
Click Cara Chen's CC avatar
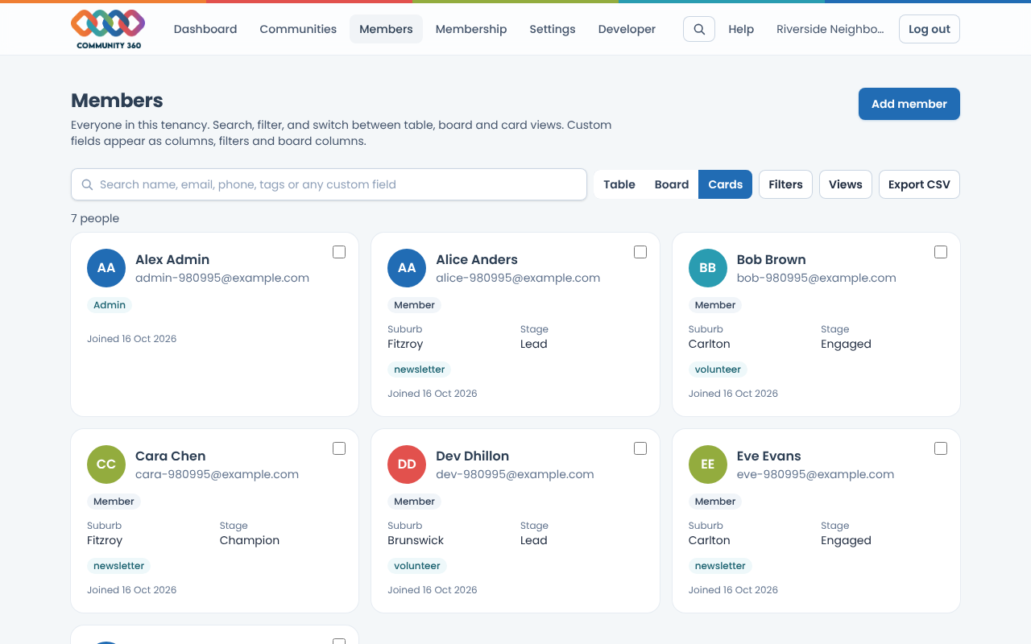click(x=106, y=464)
